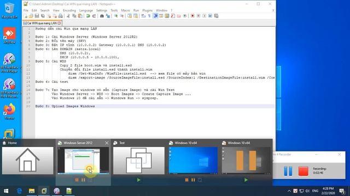The image size is (350, 196).
Task: Open the Macro menu
Action: coord(125,10)
